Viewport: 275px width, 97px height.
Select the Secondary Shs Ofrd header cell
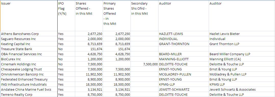tap(145, 16)
